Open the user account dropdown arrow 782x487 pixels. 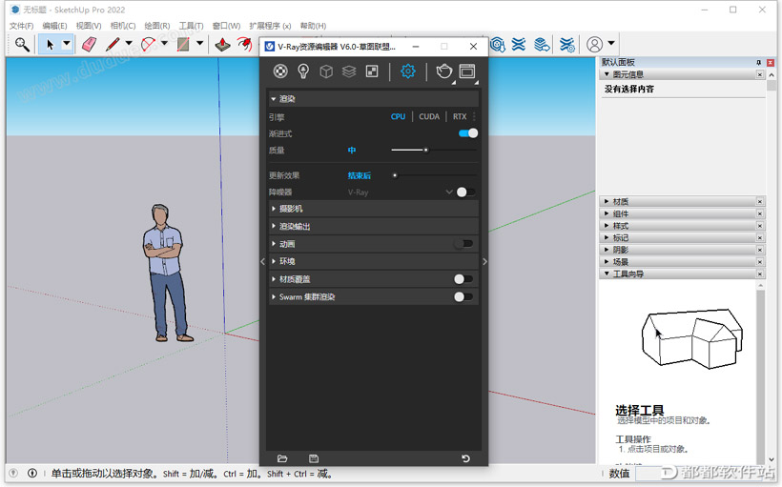[x=611, y=44]
